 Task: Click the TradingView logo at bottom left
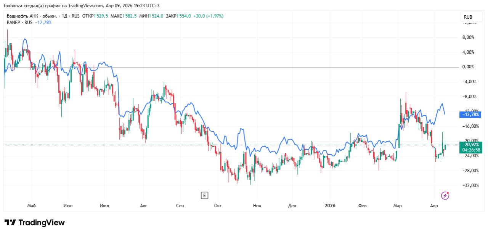coord(35,223)
